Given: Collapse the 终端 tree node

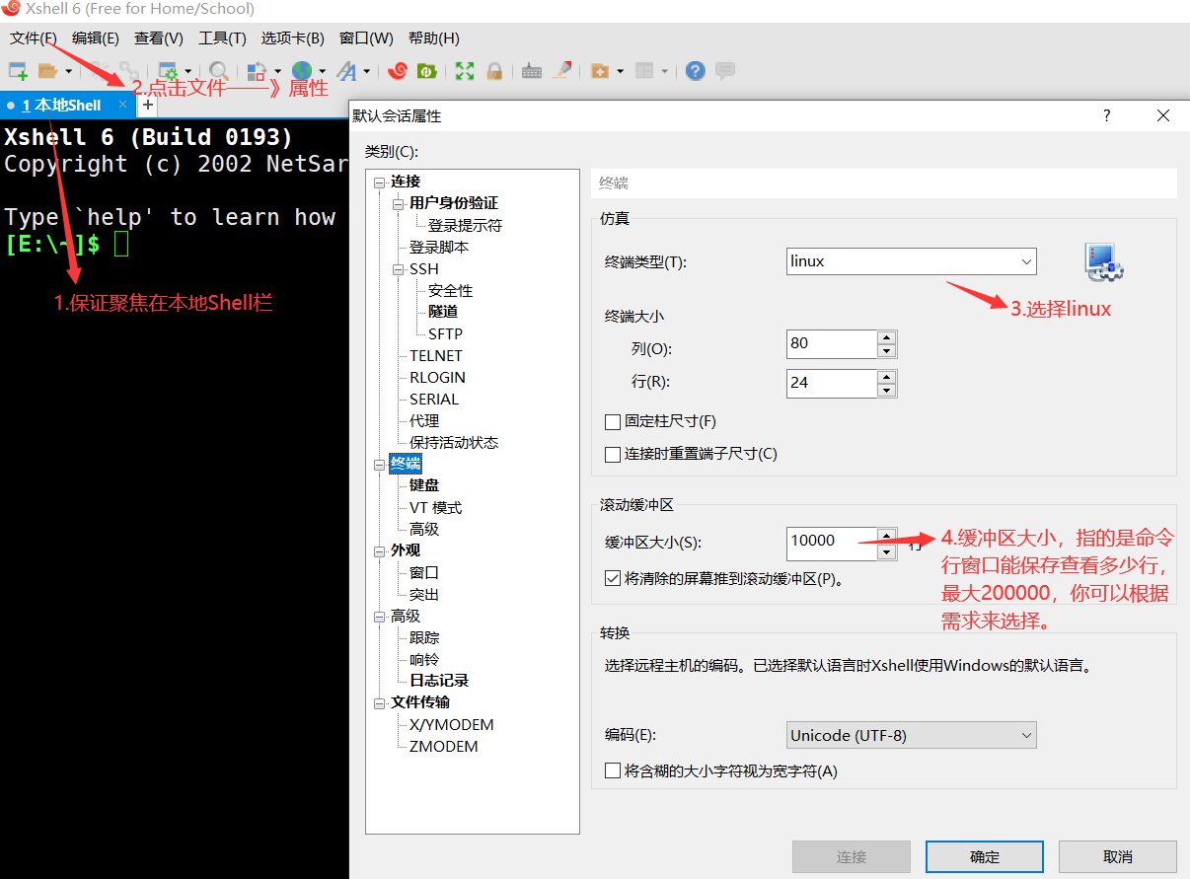Looking at the screenshot, I should pyautogui.click(x=378, y=464).
